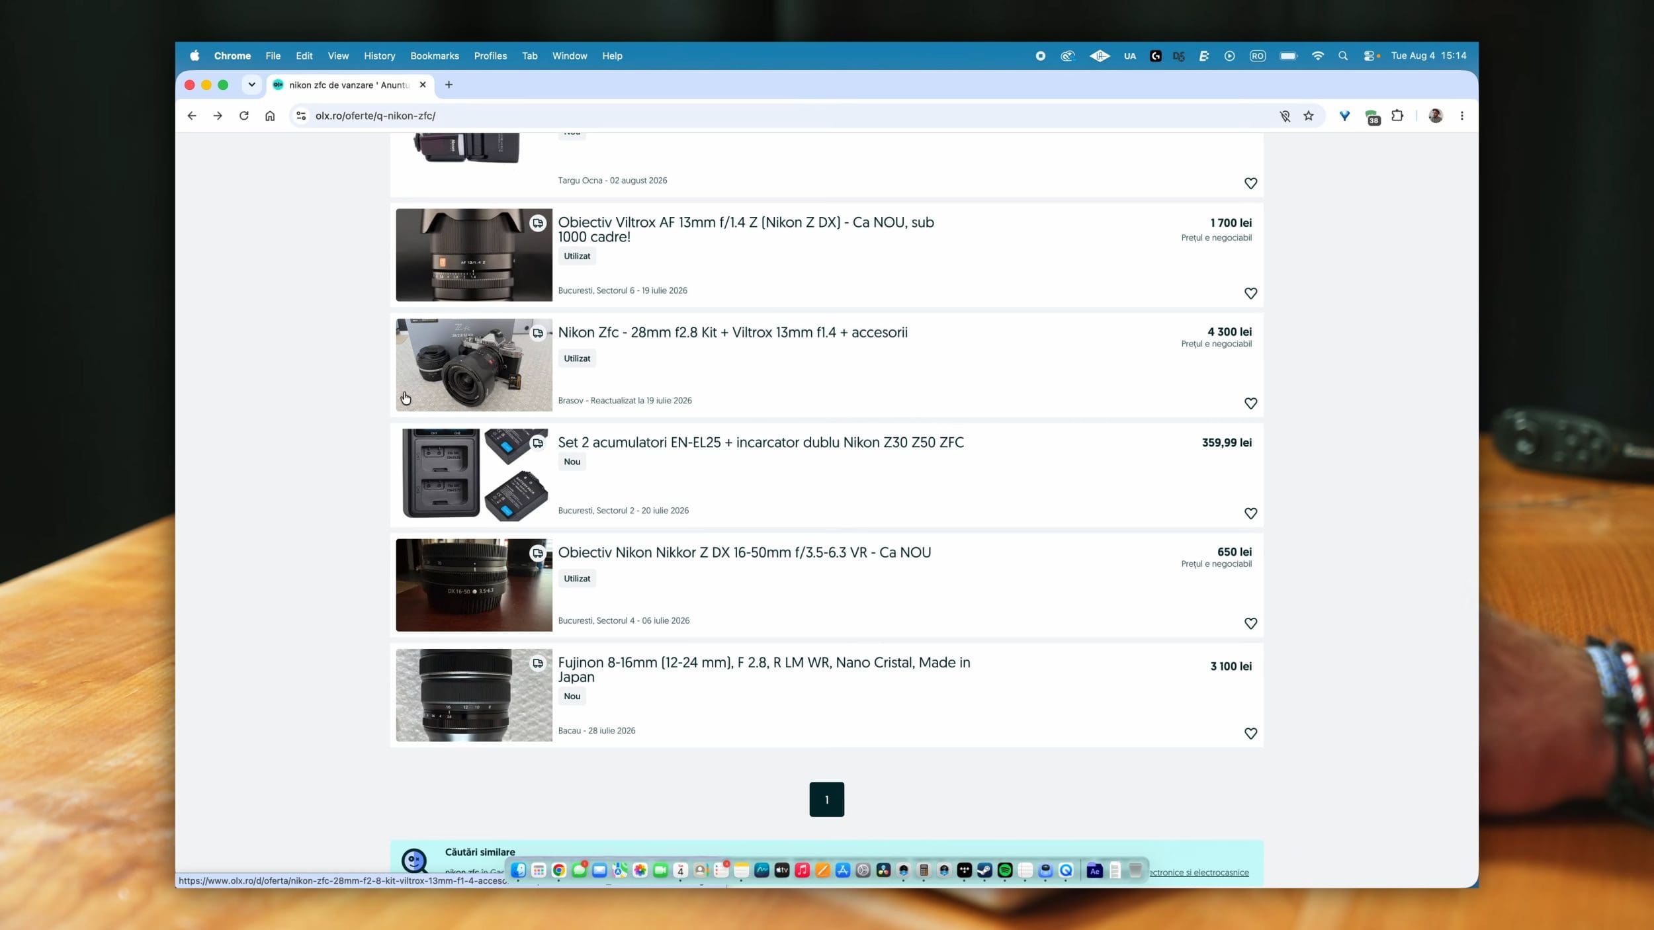Viewport: 1654px width, 930px height.
Task: Click the Viltrox lens listing photo
Action: (x=474, y=255)
